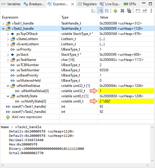Close the Expressions tab
The height and width of the screenshot is (168, 155).
coord(73,4)
